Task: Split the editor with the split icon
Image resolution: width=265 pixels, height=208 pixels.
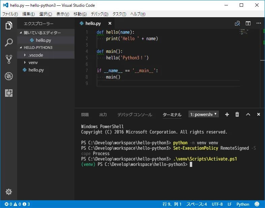Action: point(248,23)
